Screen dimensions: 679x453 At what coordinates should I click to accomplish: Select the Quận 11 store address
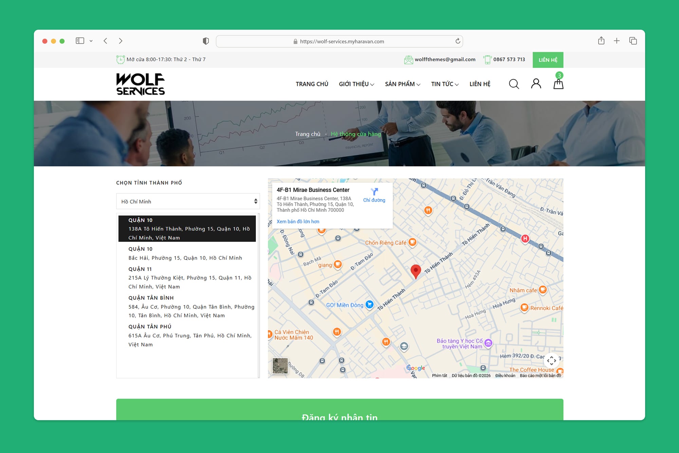tap(189, 278)
